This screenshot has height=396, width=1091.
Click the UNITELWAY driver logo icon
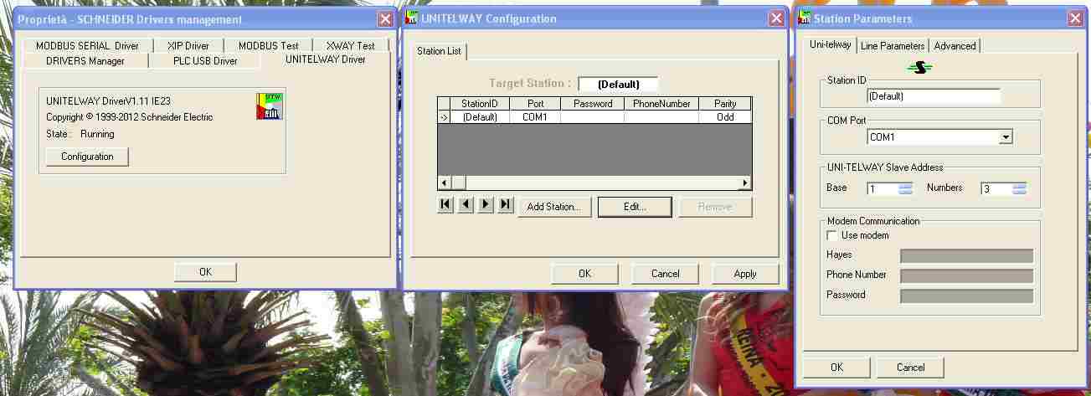point(269,106)
